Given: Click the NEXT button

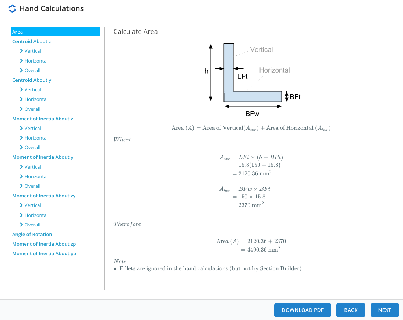Looking at the screenshot, I should coord(385,310).
